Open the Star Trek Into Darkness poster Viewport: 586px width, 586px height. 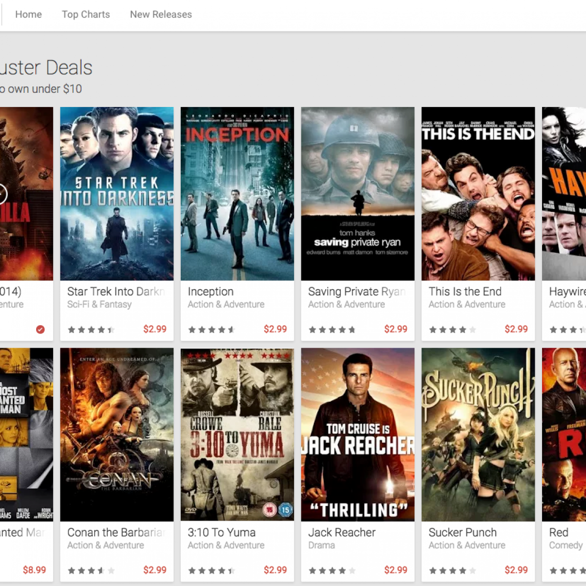pos(117,194)
